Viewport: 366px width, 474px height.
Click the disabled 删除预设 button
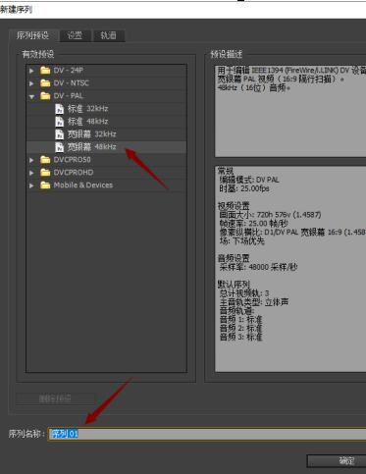56,399
